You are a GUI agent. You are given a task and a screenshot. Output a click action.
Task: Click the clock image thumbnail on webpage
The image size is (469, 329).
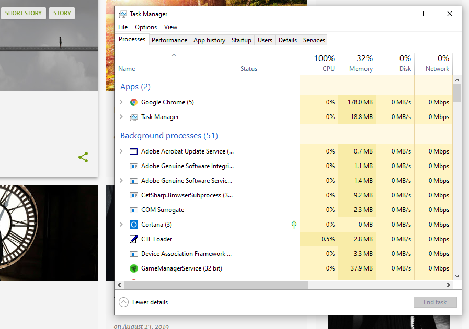(x=49, y=233)
